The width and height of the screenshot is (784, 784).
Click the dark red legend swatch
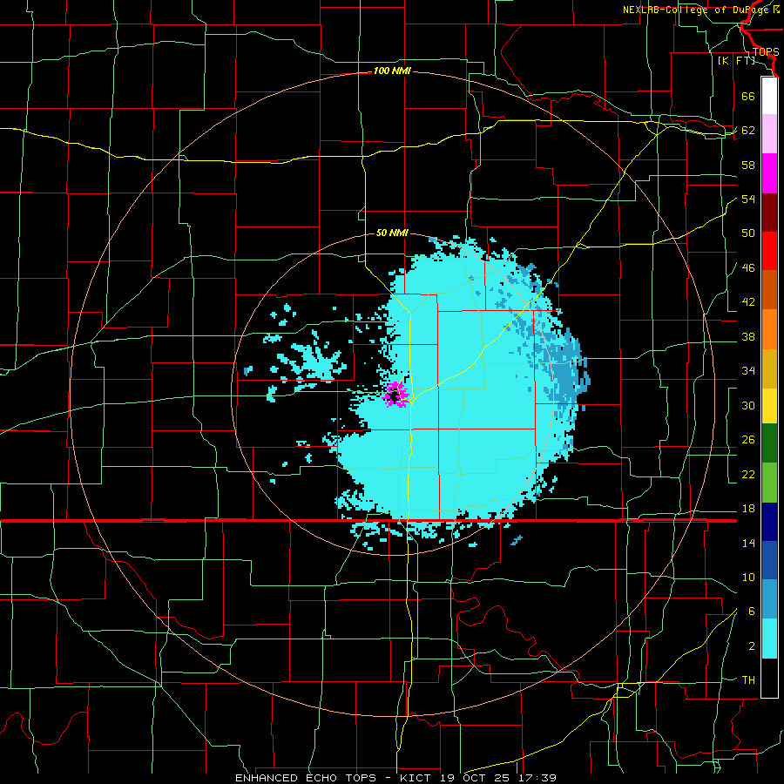[769, 213]
